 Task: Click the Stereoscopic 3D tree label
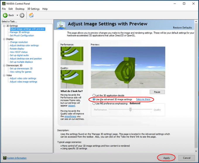tap(14, 65)
